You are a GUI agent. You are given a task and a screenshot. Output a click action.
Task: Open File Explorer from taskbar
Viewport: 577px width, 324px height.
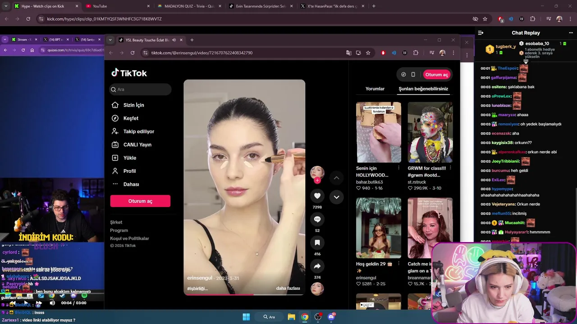click(x=291, y=317)
